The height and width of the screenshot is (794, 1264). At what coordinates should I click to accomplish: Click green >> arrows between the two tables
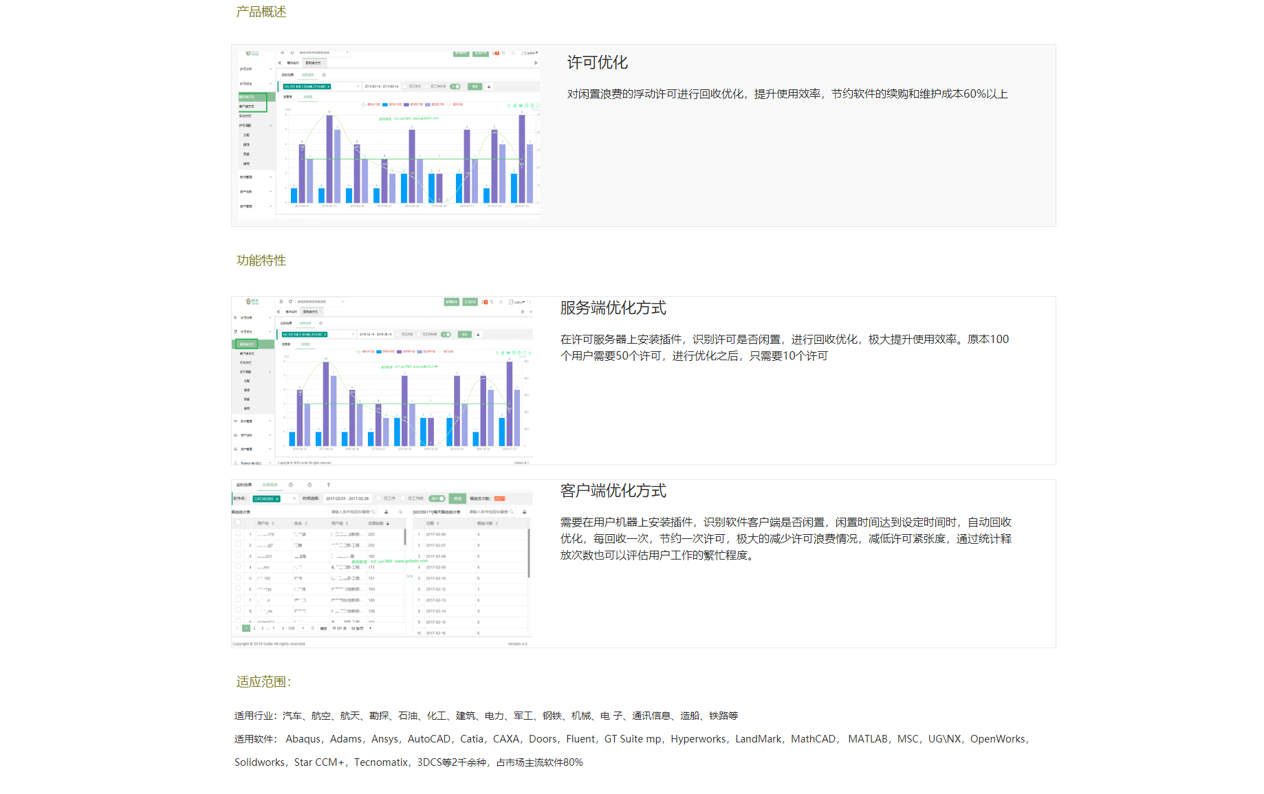(x=410, y=576)
